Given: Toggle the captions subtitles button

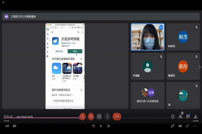Looking at the screenshot, I should 15,126.
